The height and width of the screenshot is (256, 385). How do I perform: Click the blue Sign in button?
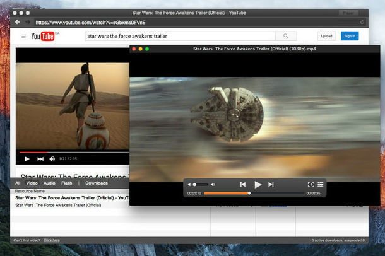350,36
